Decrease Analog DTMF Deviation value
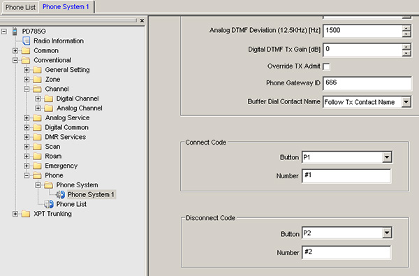 [x=406, y=34]
